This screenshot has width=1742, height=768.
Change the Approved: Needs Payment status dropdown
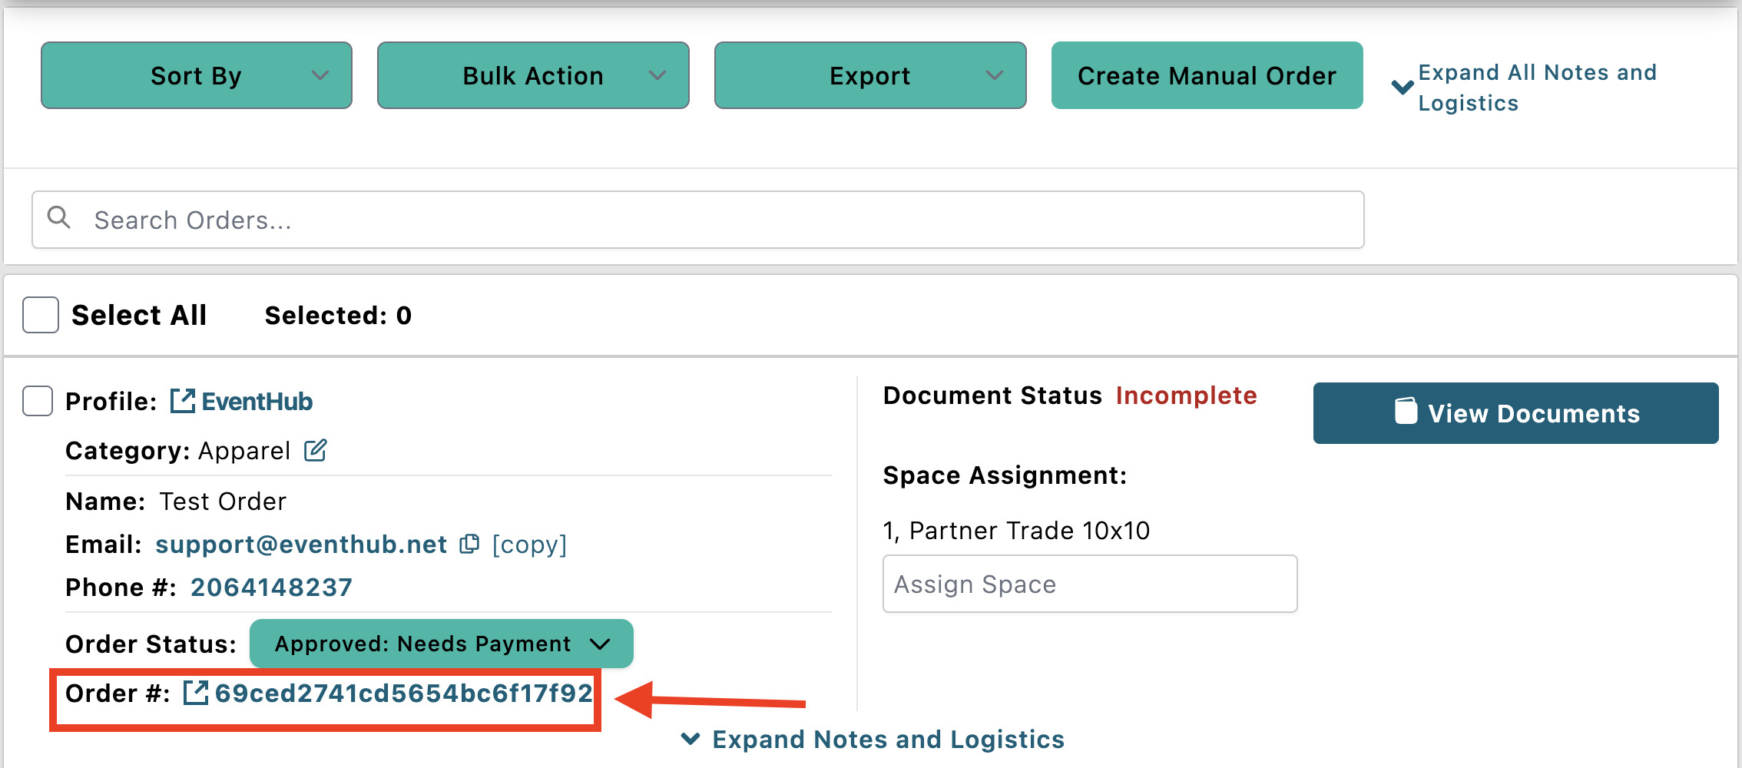(442, 644)
